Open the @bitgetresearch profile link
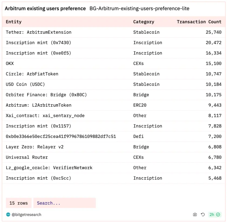The height and width of the screenshot is (223, 227). [x=26, y=215]
